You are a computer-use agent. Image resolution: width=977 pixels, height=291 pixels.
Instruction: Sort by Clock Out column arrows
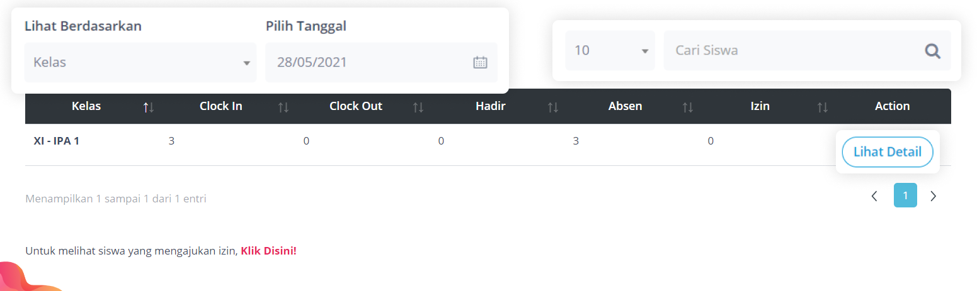click(x=418, y=107)
